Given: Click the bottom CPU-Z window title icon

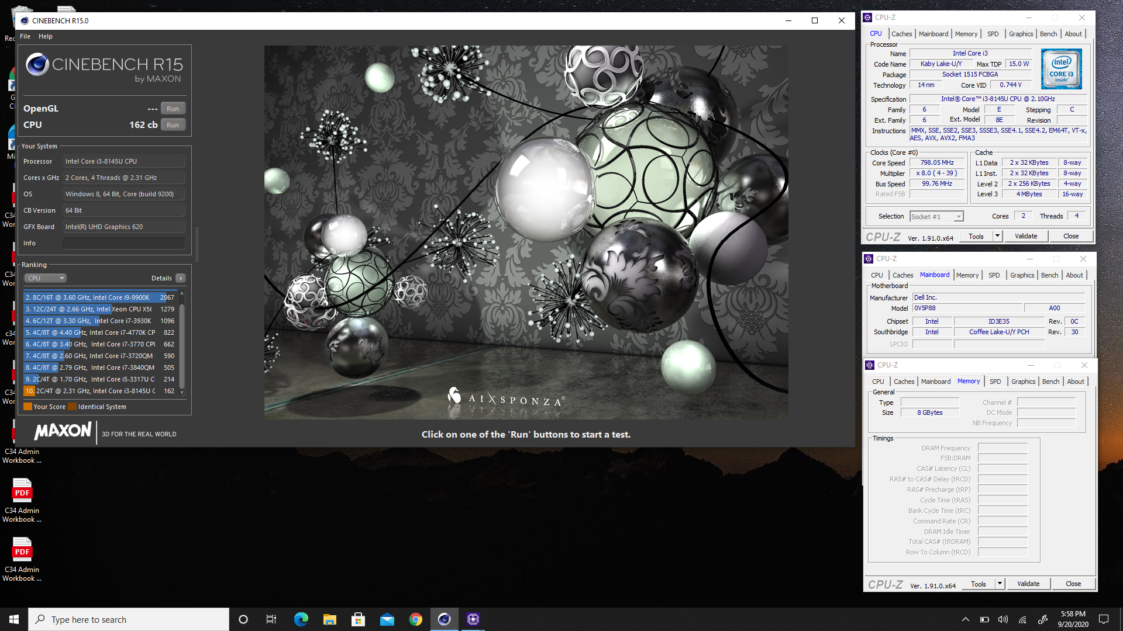Looking at the screenshot, I should pyautogui.click(x=870, y=365).
